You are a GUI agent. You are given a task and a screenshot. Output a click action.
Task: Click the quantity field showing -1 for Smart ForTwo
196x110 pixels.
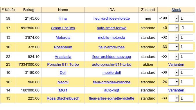(186, 28)
